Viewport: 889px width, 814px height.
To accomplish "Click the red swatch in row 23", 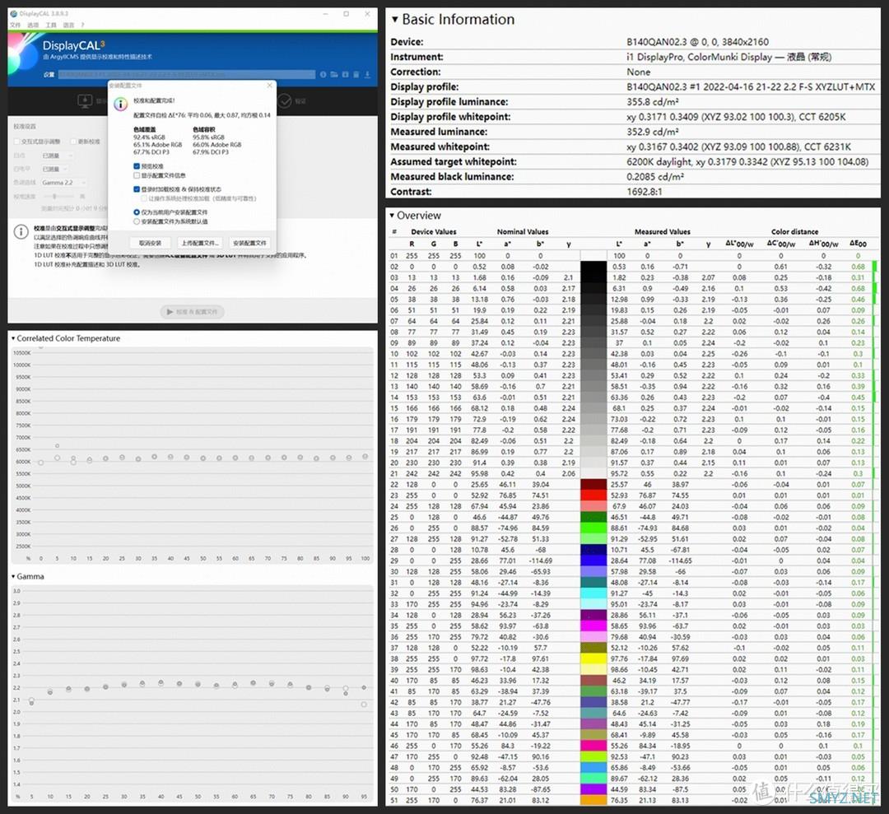I will [x=593, y=495].
